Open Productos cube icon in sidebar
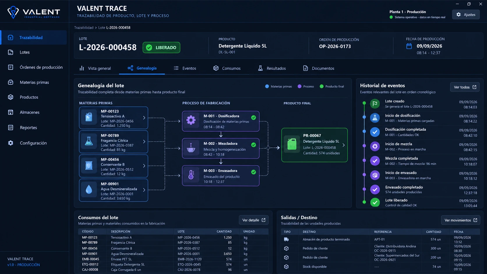The image size is (487, 274). [x=10, y=97]
